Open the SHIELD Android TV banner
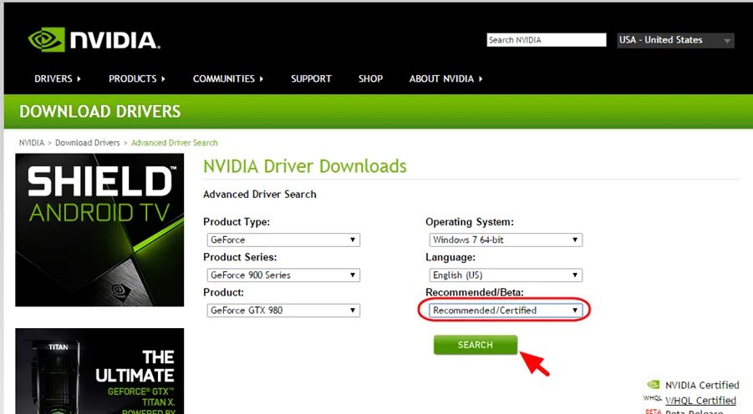 pos(99,230)
